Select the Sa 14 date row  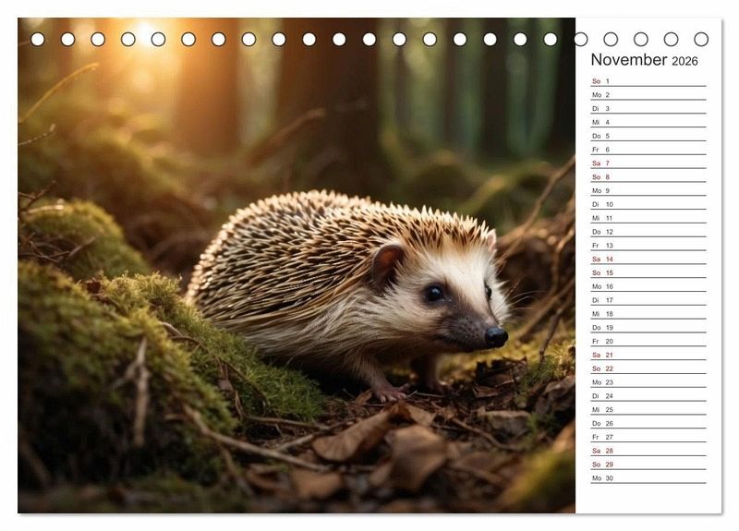(648, 259)
